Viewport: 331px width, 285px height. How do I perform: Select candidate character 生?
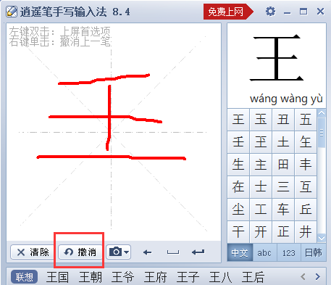click(x=238, y=165)
